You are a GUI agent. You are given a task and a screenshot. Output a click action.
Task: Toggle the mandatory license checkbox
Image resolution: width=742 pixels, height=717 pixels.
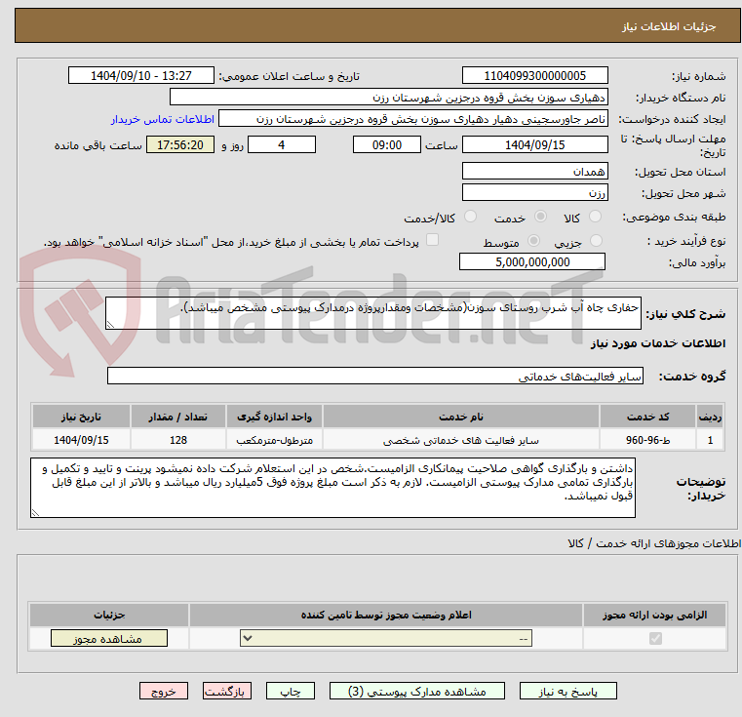(x=655, y=638)
